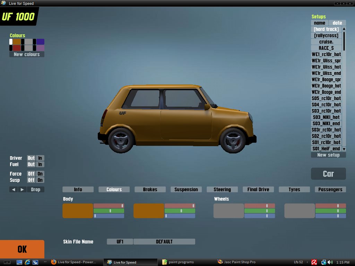Click the Car button
Image resolution: width=355 pixels, height=266 pixels.
tap(329, 174)
